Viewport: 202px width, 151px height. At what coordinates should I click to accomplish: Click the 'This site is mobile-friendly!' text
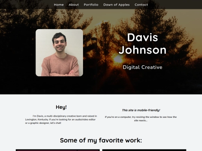(x=141, y=110)
